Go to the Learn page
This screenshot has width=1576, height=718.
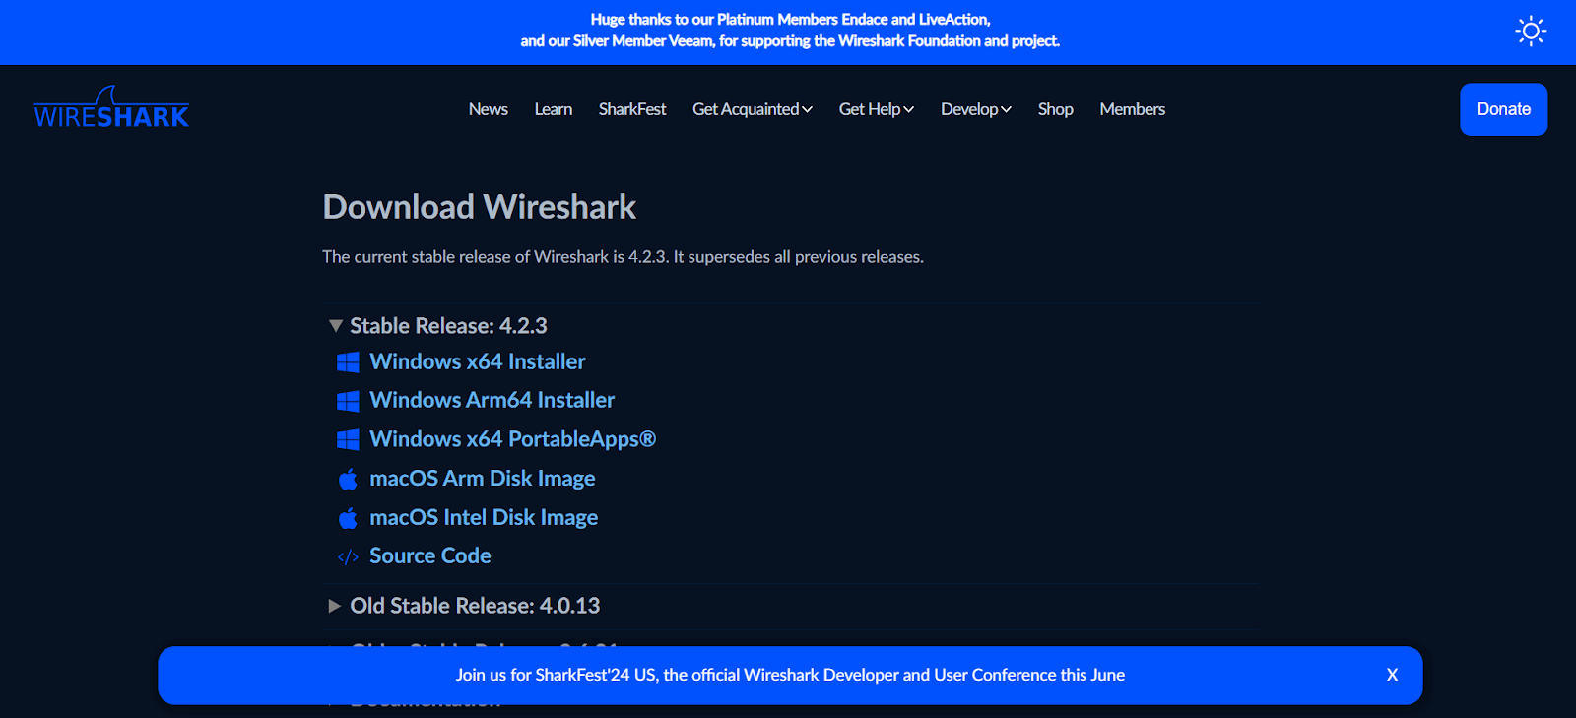(554, 109)
